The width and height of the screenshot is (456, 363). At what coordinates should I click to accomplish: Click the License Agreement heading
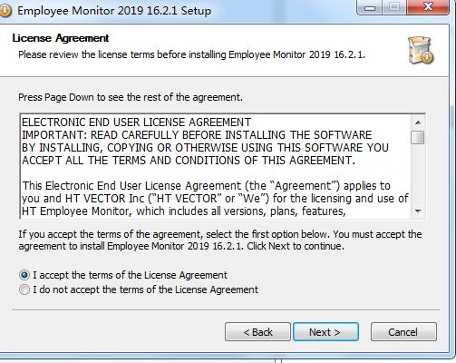[61, 38]
